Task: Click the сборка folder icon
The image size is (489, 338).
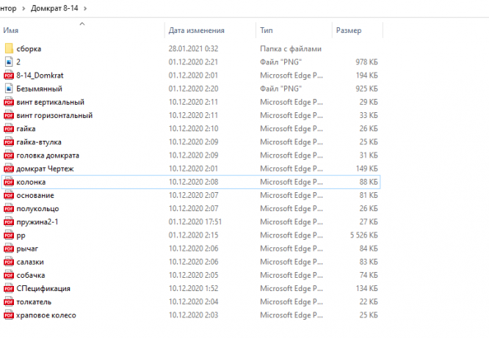Action: pyautogui.click(x=9, y=48)
